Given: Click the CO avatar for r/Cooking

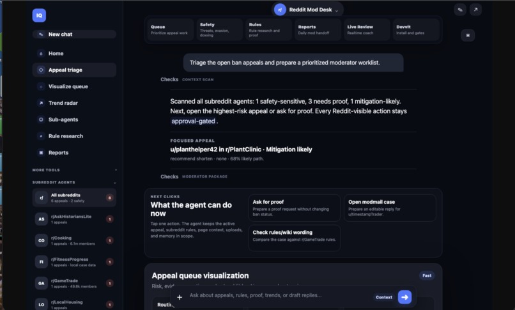Looking at the screenshot, I should (42, 240).
